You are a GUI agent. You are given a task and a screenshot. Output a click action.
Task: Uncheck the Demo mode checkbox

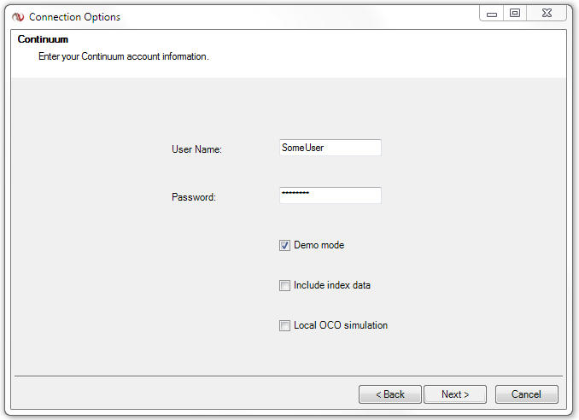284,246
